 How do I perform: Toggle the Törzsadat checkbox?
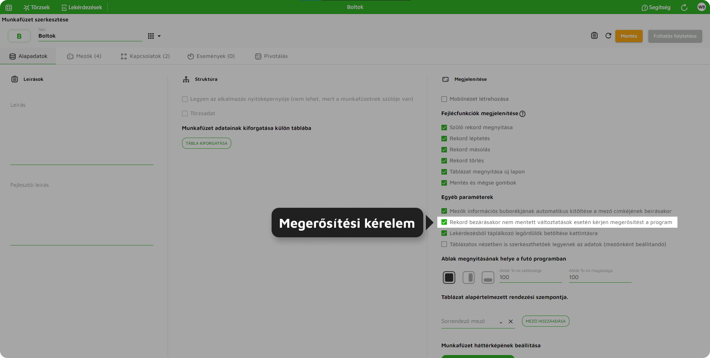pyautogui.click(x=185, y=113)
